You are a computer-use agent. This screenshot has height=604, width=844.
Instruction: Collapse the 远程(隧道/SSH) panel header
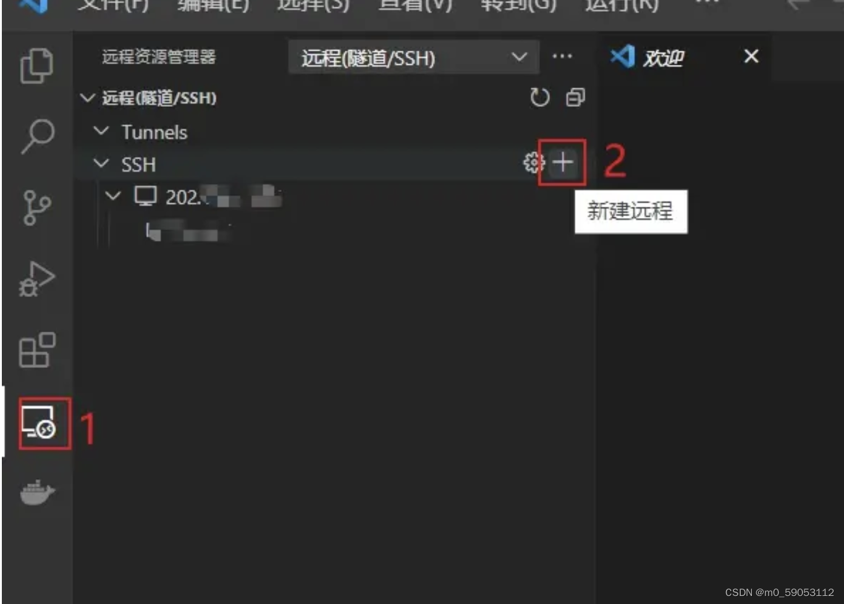pyautogui.click(x=88, y=98)
